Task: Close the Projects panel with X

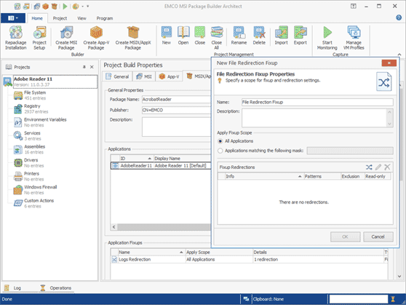Action: pyautogui.click(x=92, y=67)
